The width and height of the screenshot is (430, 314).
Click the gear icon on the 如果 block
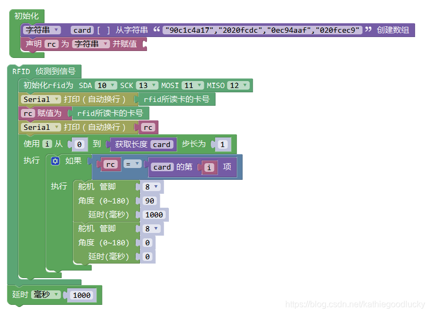(x=55, y=161)
